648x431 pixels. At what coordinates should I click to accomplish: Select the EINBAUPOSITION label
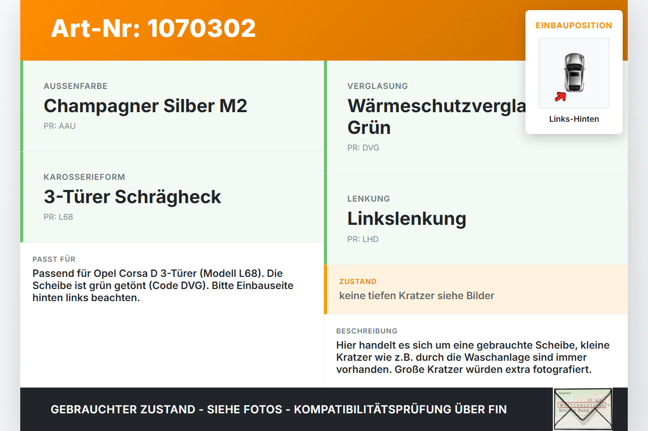[x=574, y=25]
